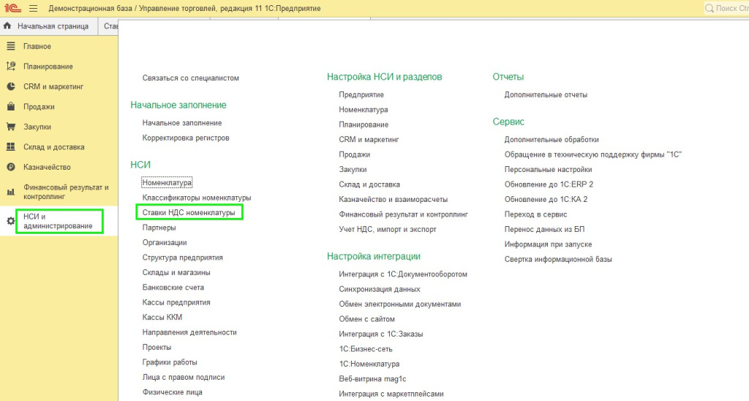Open Казначейство и взаиморасчеты settings
The width and height of the screenshot is (749, 401).
[393, 199]
